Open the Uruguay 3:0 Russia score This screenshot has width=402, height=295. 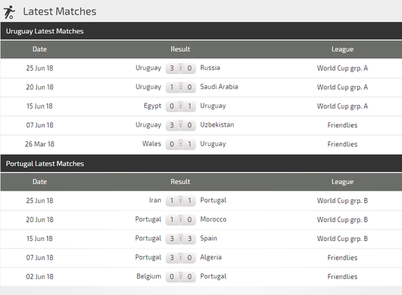coord(181,68)
